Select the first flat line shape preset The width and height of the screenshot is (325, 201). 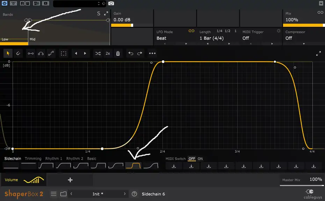[x=11, y=166]
